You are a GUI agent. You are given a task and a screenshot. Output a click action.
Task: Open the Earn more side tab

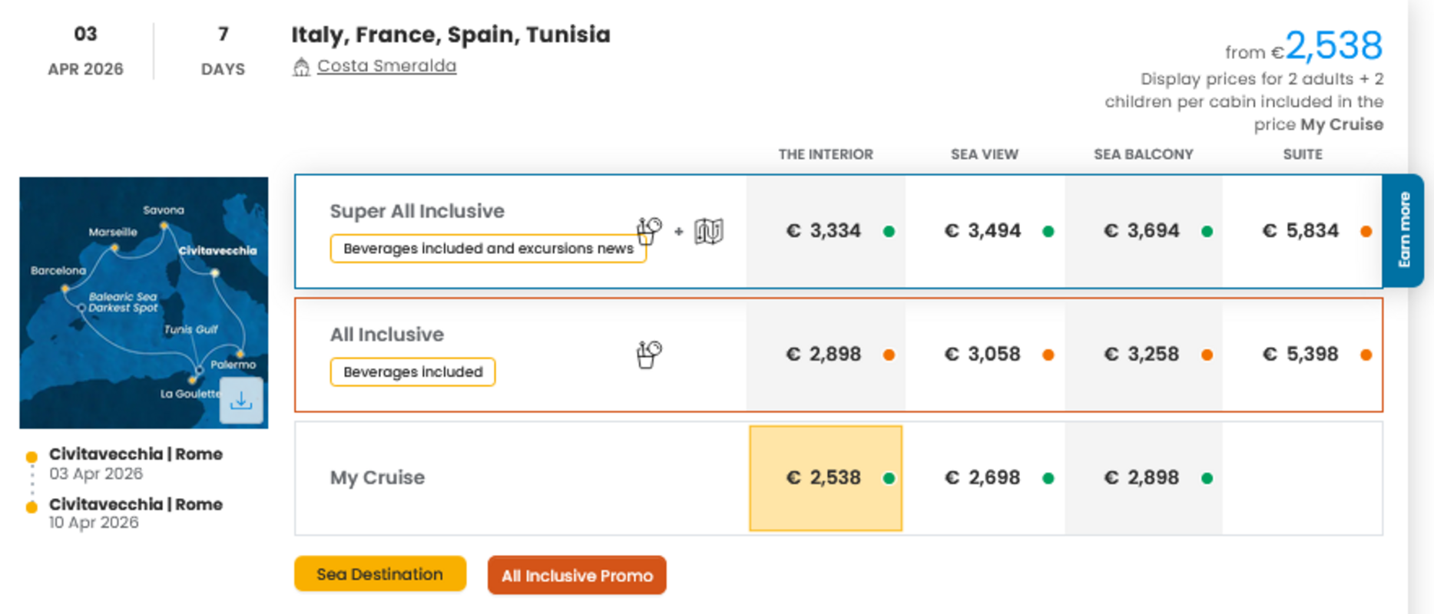(x=1403, y=230)
